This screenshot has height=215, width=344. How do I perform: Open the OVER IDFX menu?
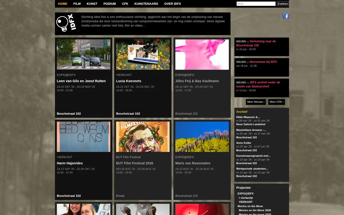point(173,4)
